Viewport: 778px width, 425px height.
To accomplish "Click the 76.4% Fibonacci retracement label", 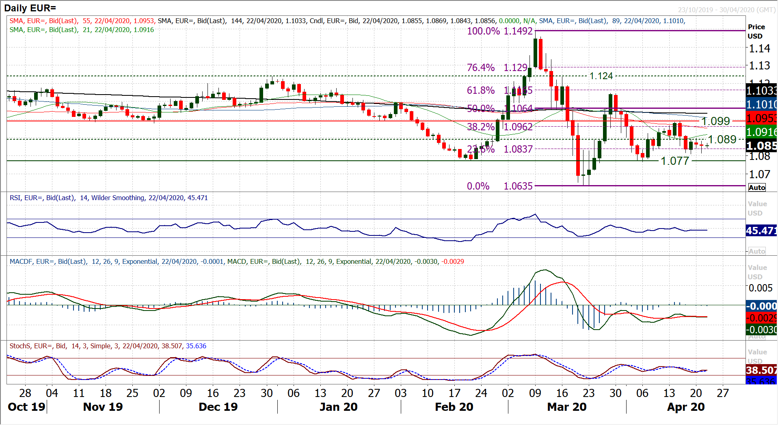I will [481, 68].
